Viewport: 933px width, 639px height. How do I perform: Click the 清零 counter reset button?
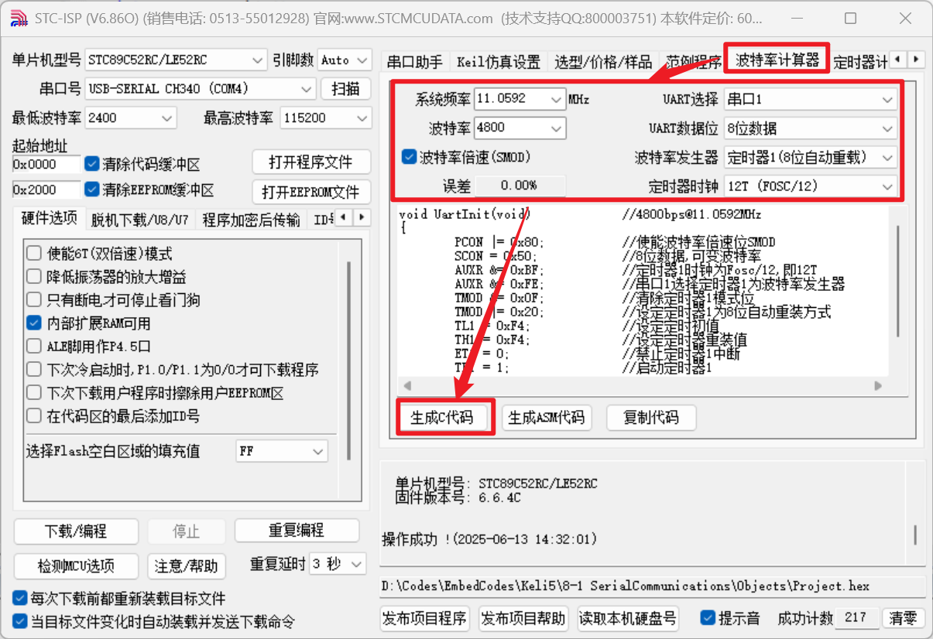click(904, 618)
